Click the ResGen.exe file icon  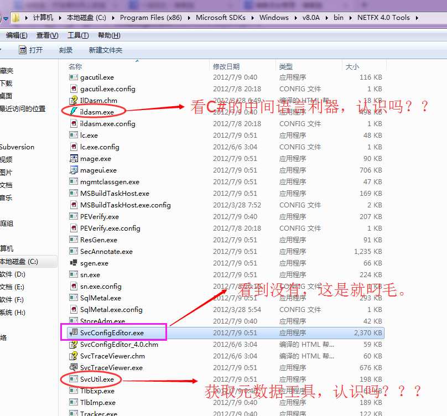pyautogui.click(x=74, y=240)
